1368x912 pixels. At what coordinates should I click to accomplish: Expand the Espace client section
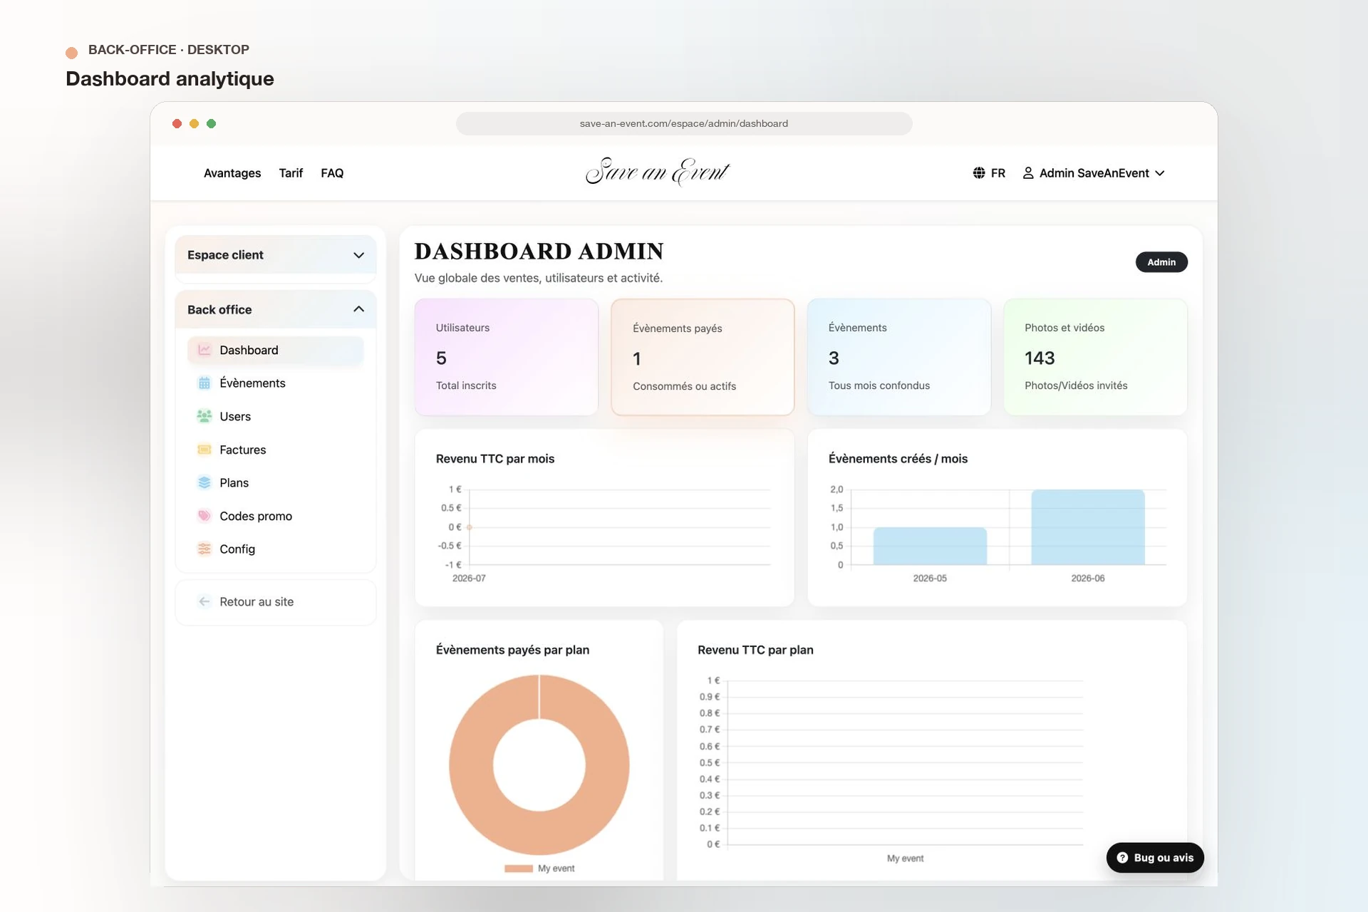[x=276, y=255]
